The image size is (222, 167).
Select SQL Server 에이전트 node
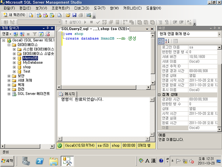pyautogui.click(x=34, y=94)
